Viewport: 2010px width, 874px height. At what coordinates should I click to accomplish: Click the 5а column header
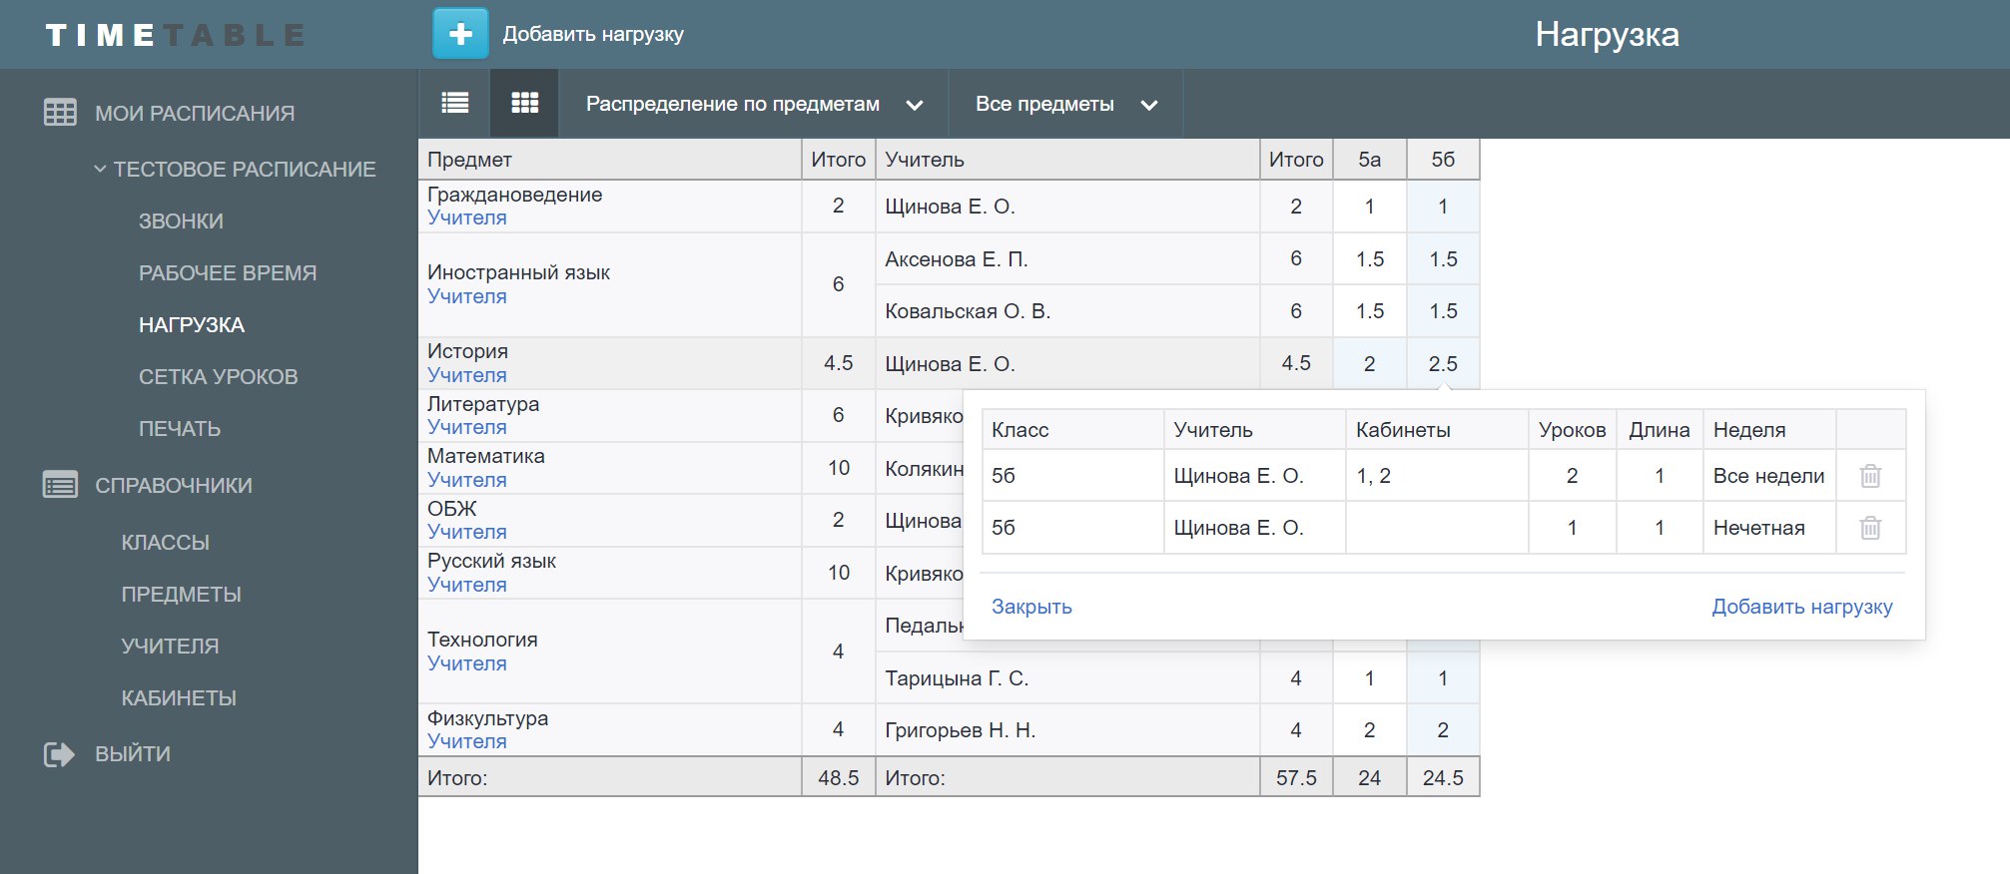coord(1370,160)
